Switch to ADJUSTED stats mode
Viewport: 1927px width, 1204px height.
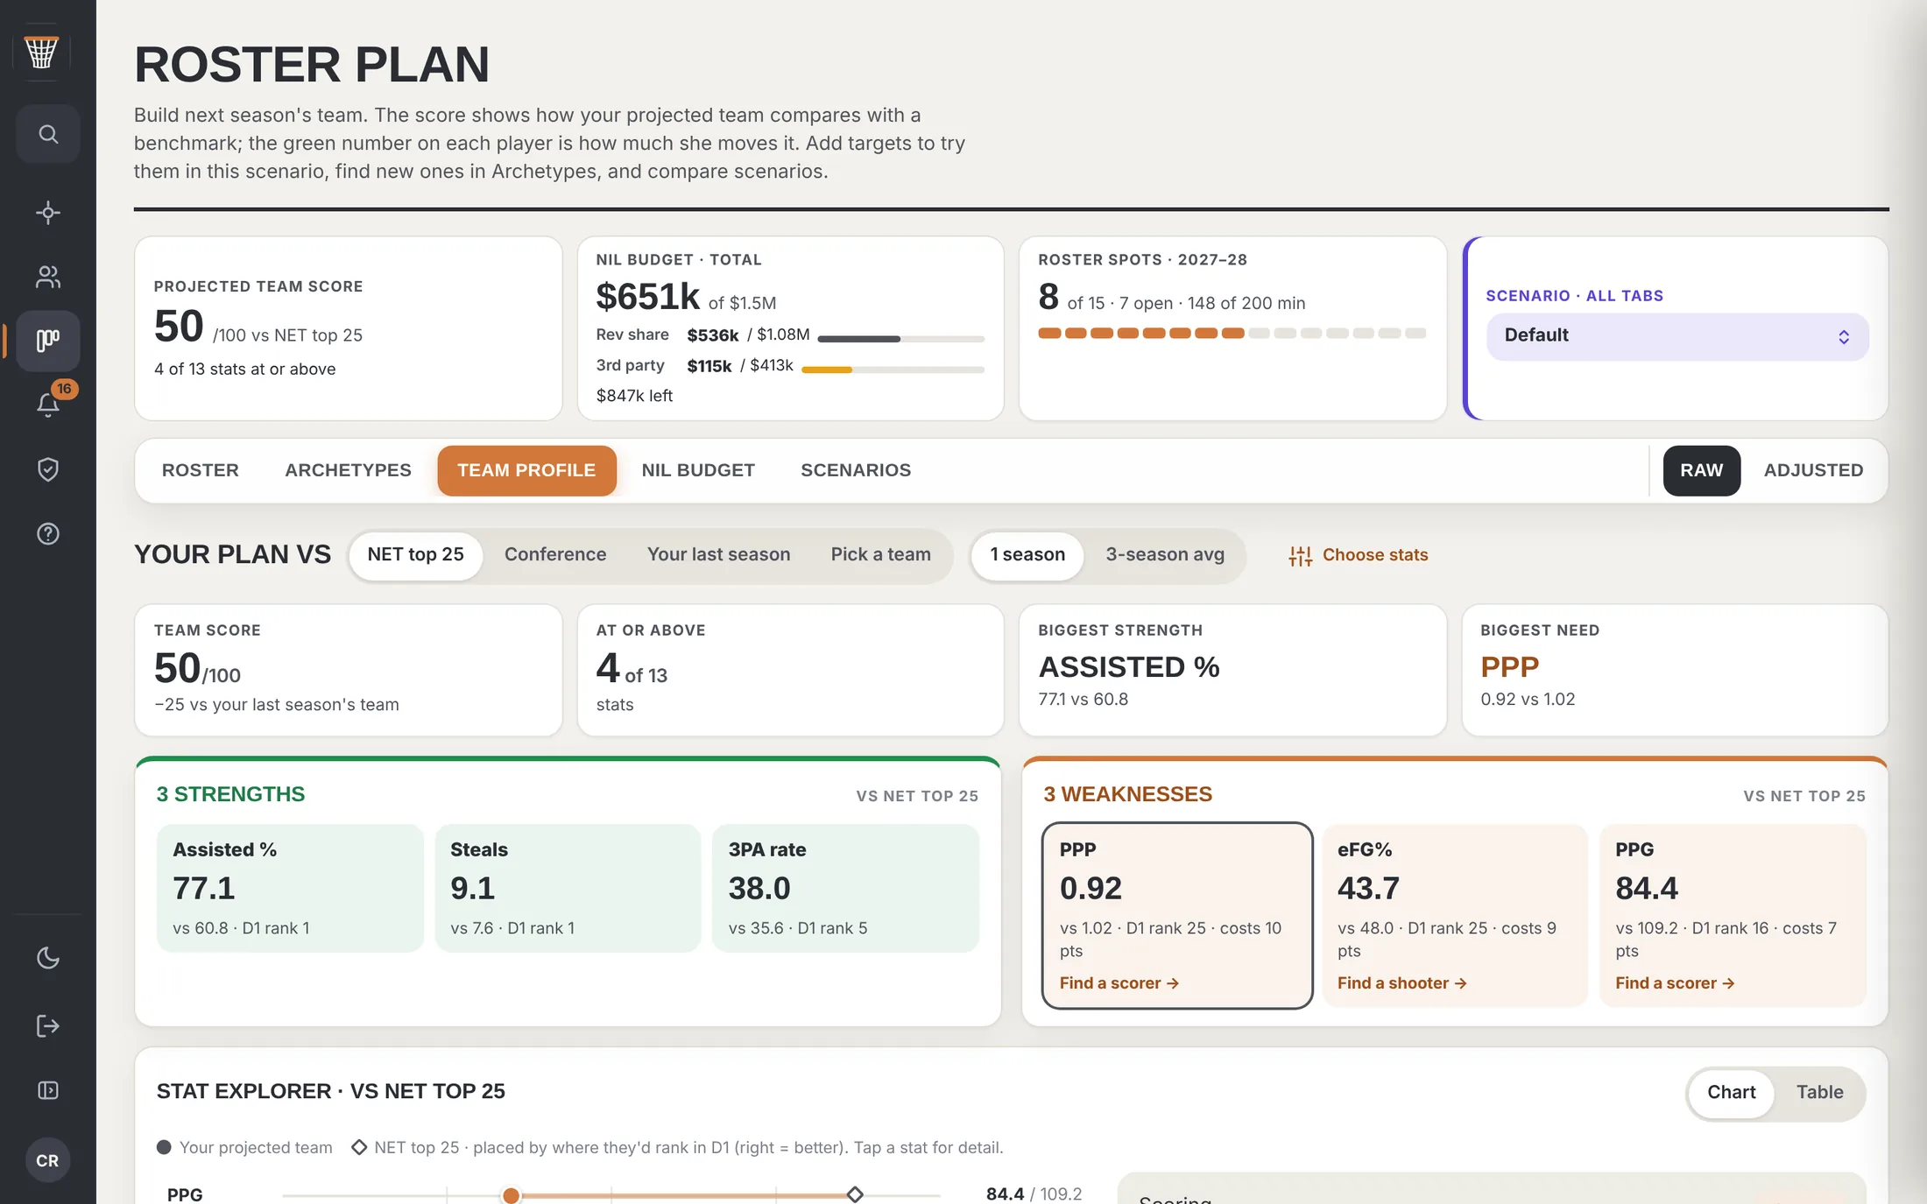point(1813,470)
